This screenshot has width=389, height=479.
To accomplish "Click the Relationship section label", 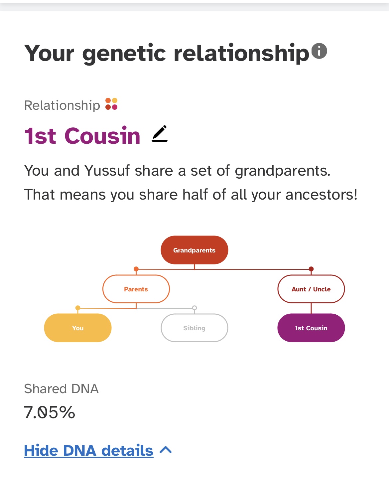I will coord(62,105).
